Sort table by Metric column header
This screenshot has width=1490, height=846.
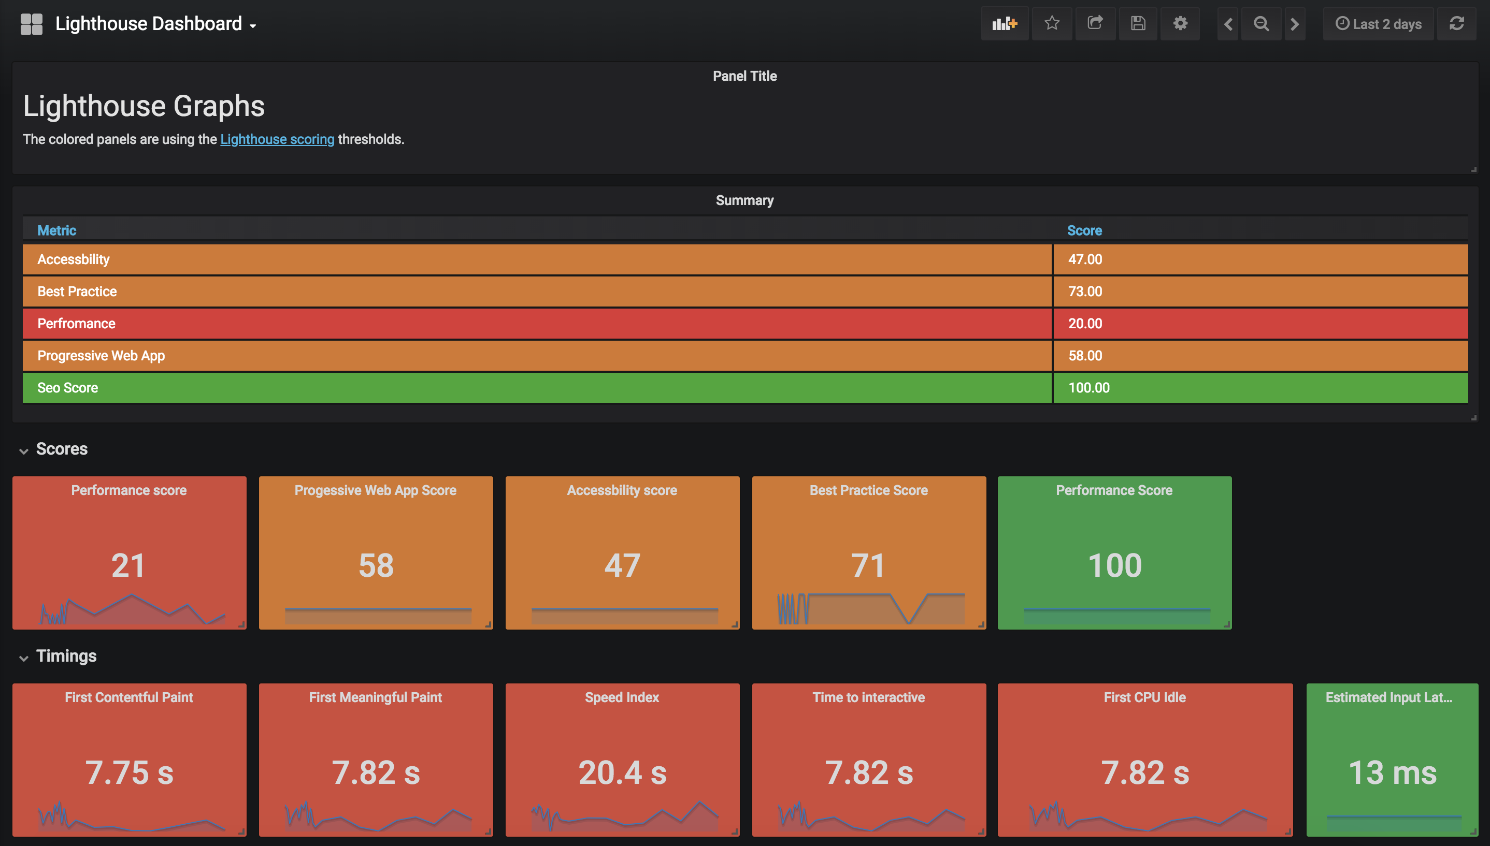(x=56, y=231)
